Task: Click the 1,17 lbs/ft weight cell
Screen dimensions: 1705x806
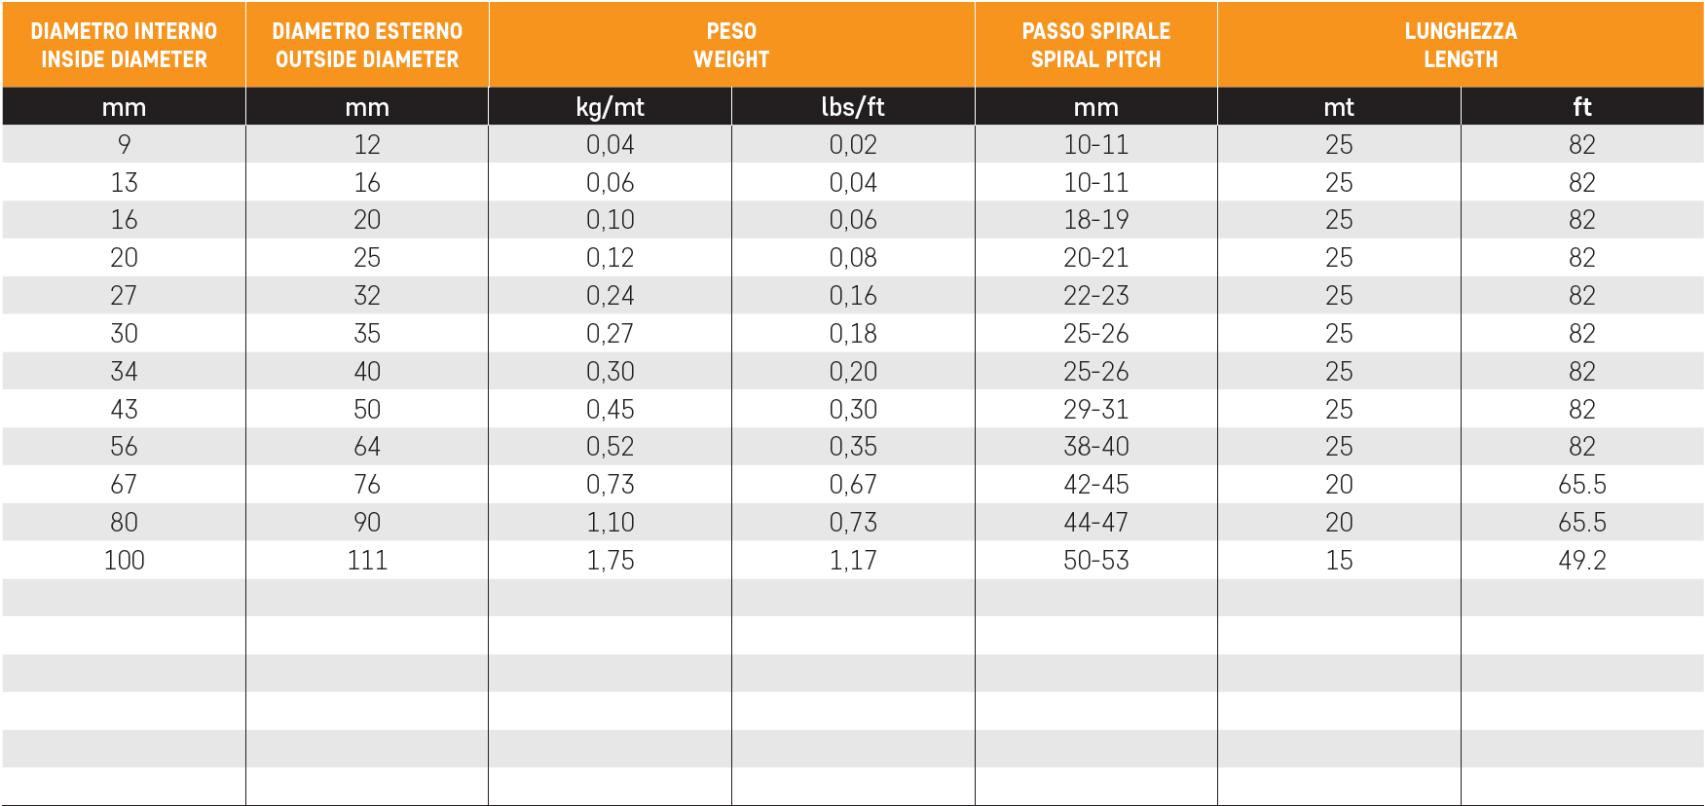Action: [x=853, y=561]
